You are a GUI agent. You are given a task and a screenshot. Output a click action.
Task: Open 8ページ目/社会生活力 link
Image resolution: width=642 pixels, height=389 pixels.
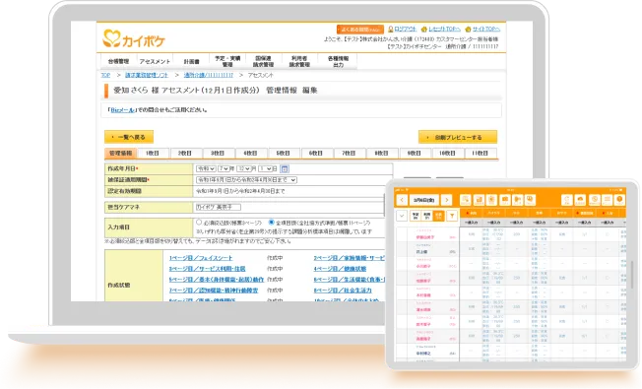(x=343, y=290)
